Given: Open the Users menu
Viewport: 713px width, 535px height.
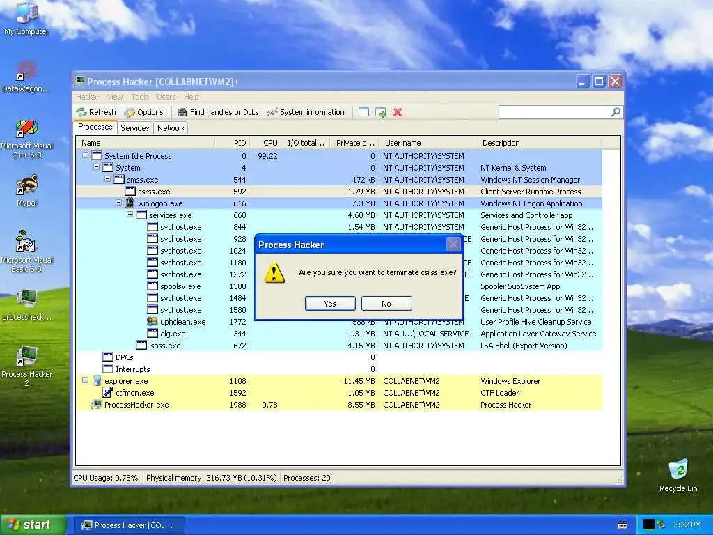Looking at the screenshot, I should 166,97.
